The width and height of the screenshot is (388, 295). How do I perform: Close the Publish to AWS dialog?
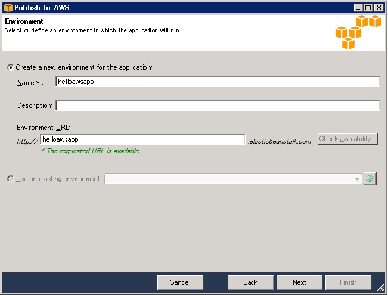(379, 8)
